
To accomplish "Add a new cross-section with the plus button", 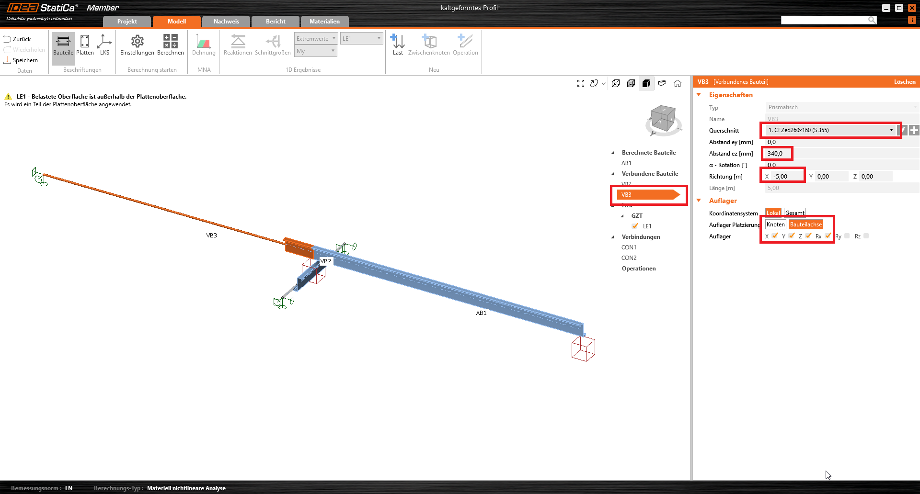I will pos(914,130).
